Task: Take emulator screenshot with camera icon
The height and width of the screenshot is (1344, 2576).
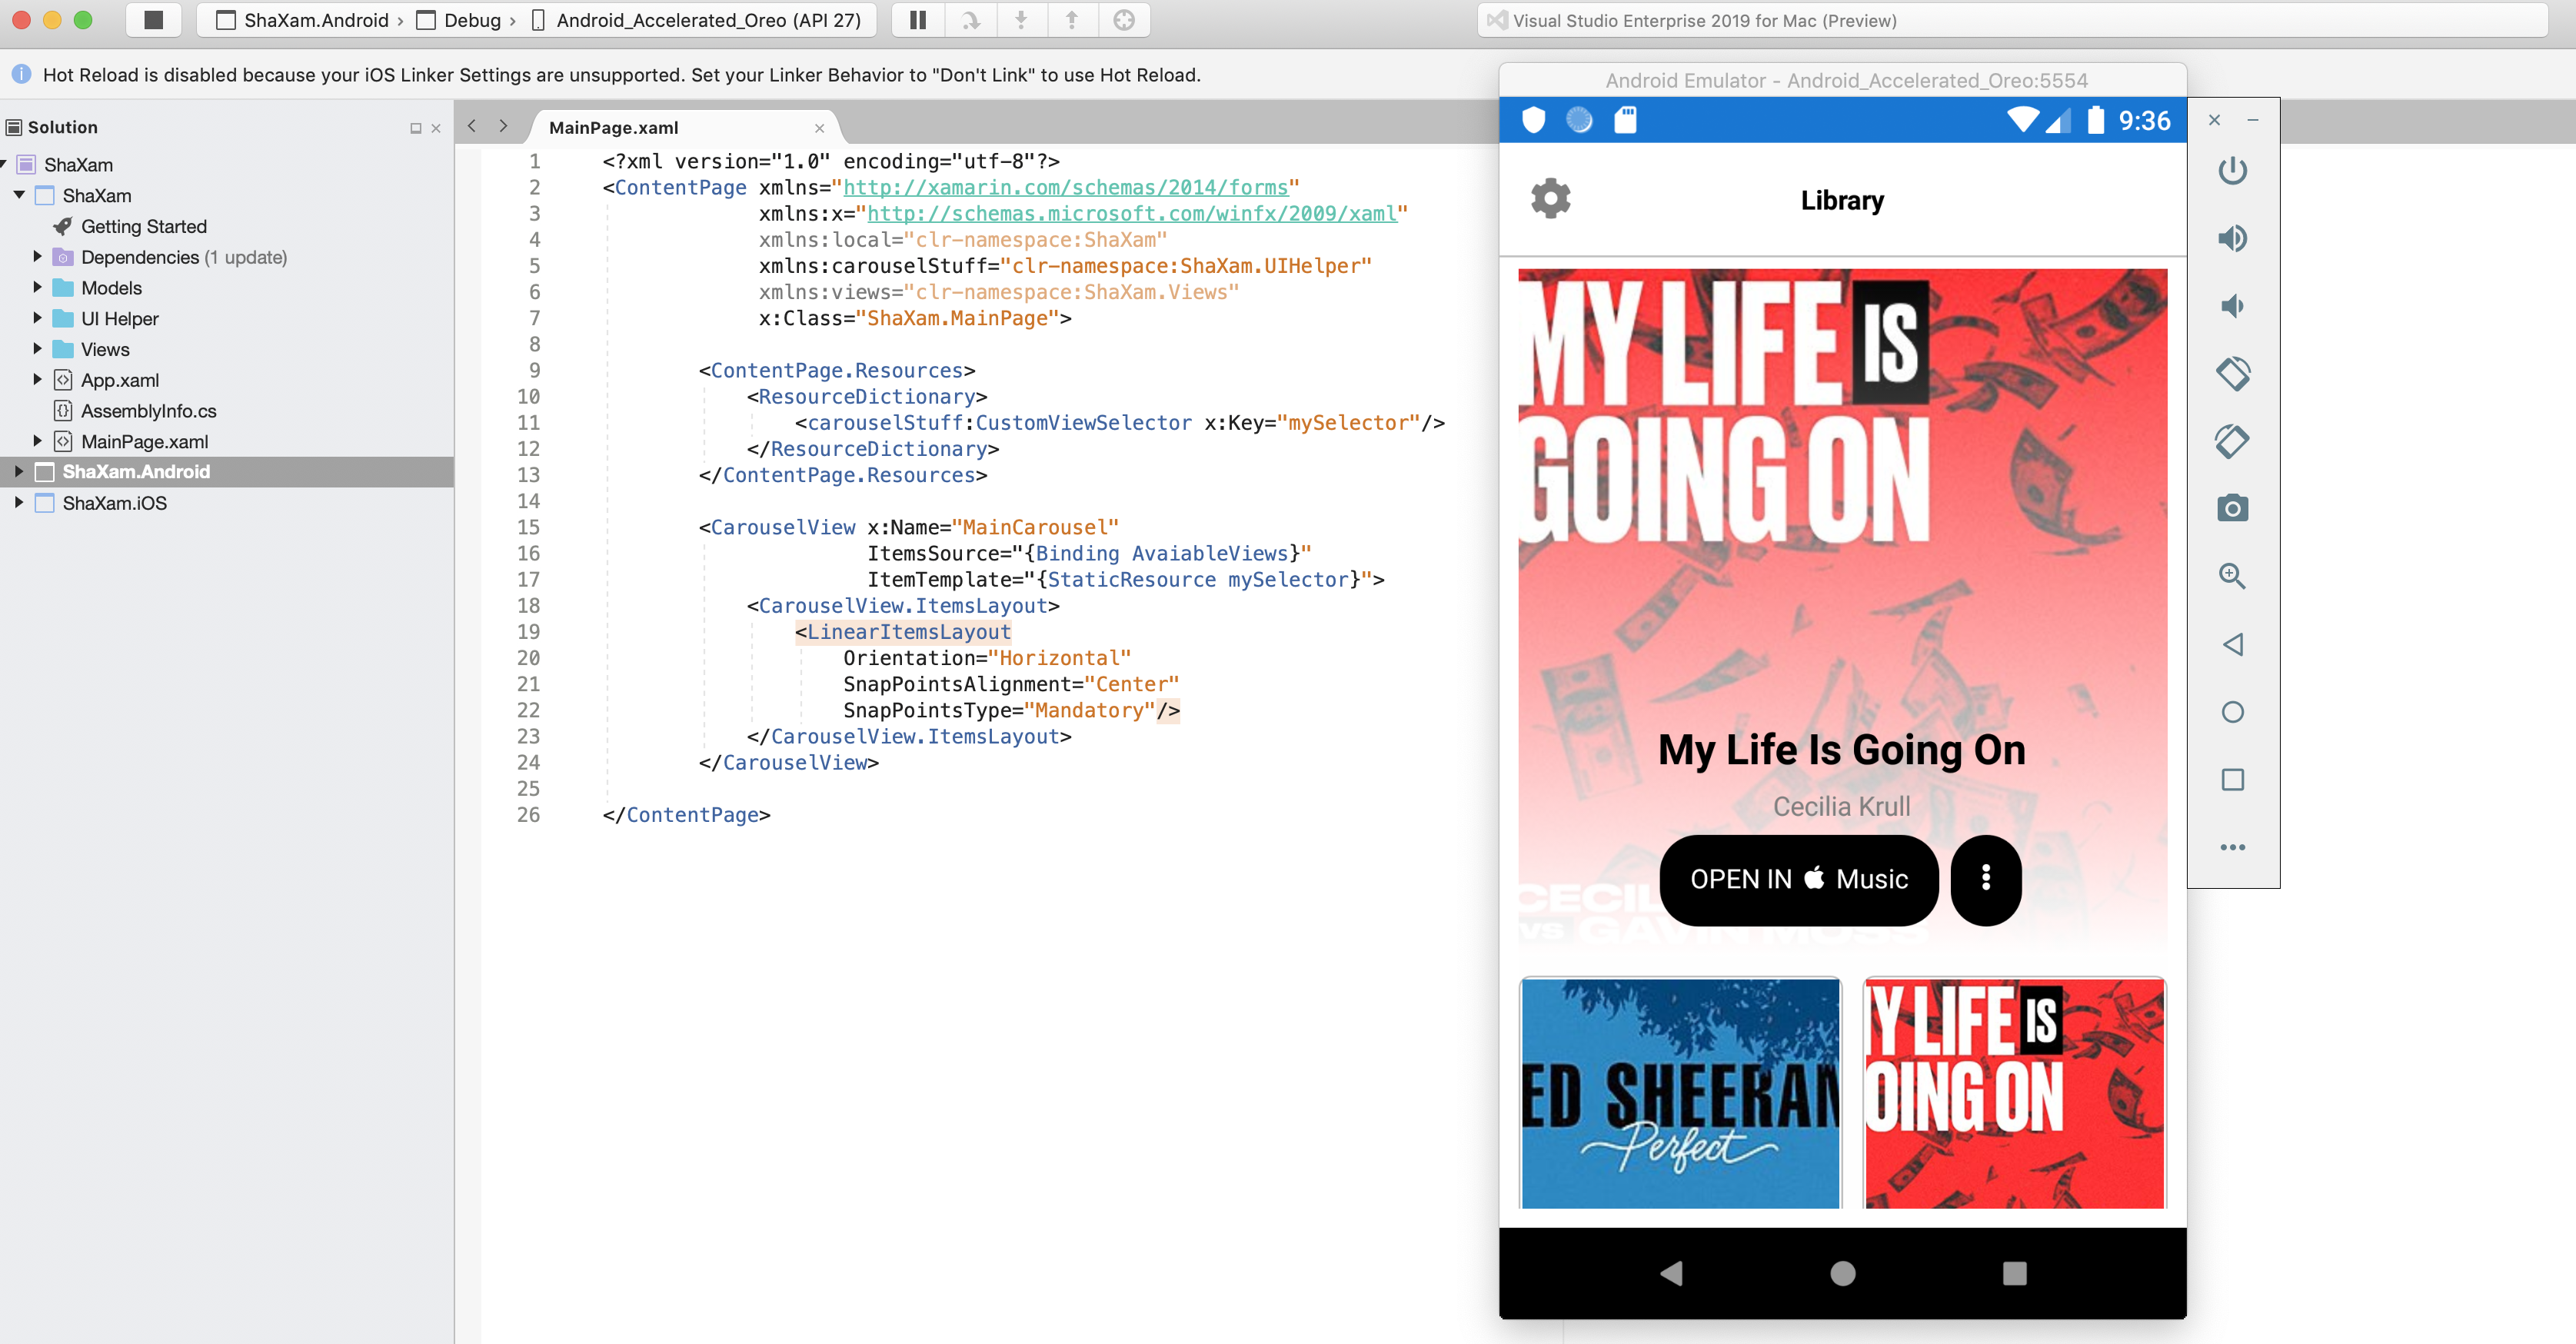Action: pyautogui.click(x=2232, y=508)
